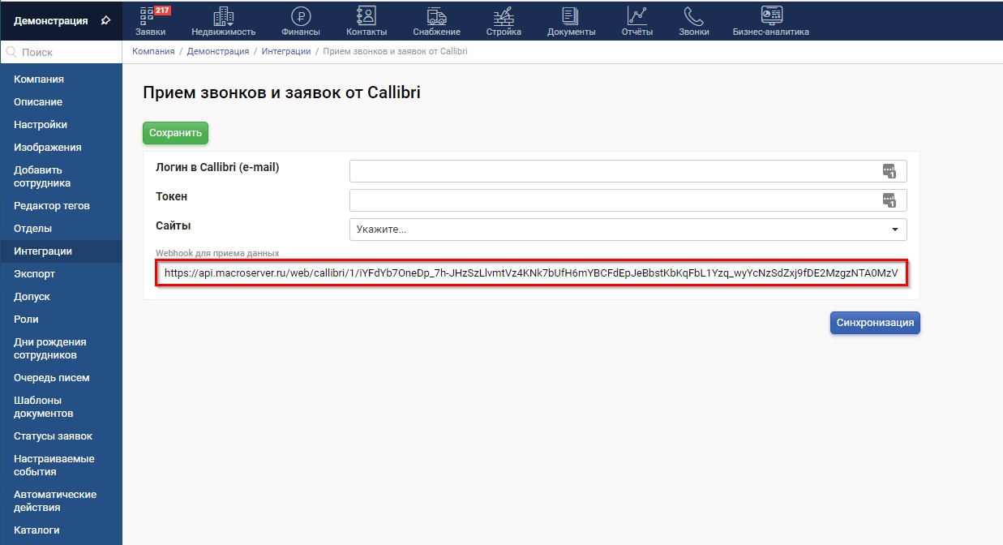The width and height of the screenshot is (1003, 545).
Task: Expand the Сайты dropdown
Action: pyautogui.click(x=894, y=230)
